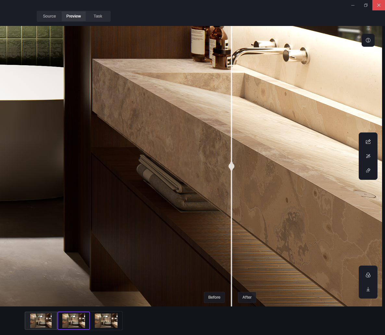Viewport: 385px width, 335px height.
Task: Click the After label
Action: (247, 297)
